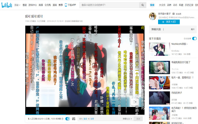
Task: Click 登录 link in danmaku input bar
Action: pos(85,119)
